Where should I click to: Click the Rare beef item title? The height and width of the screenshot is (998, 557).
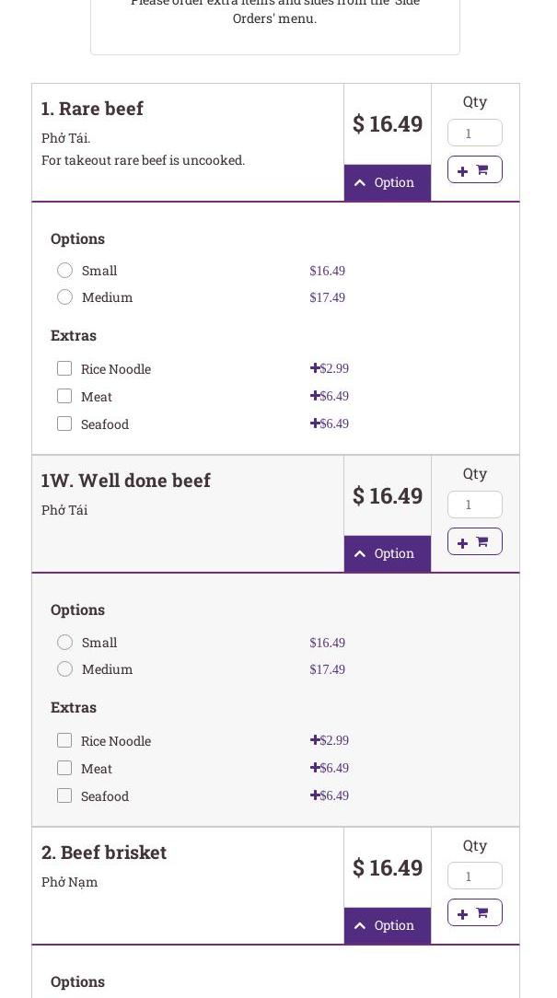(92, 109)
